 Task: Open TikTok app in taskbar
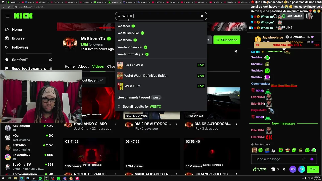coord(77,178)
